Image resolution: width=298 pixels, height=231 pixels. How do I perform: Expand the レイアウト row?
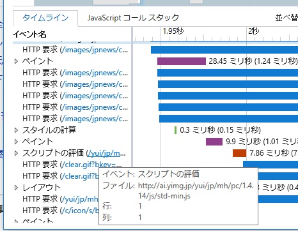[x=16, y=188]
